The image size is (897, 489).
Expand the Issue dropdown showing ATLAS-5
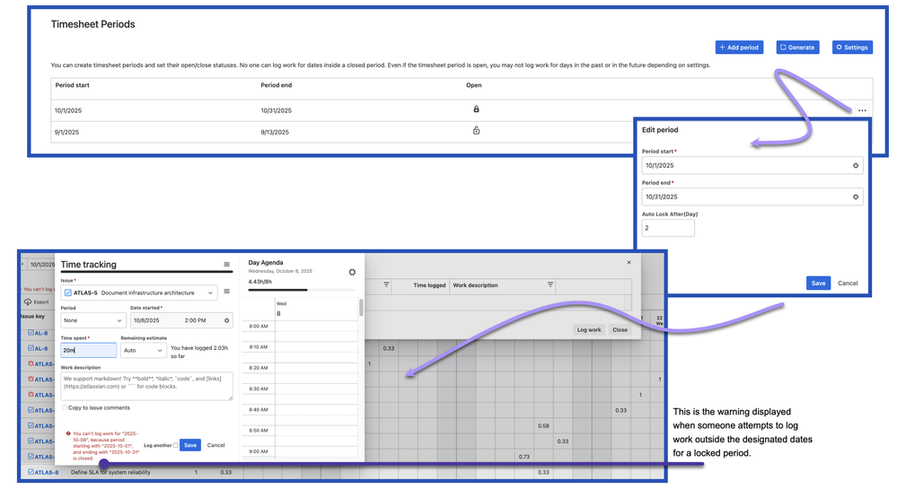[x=139, y=293]
